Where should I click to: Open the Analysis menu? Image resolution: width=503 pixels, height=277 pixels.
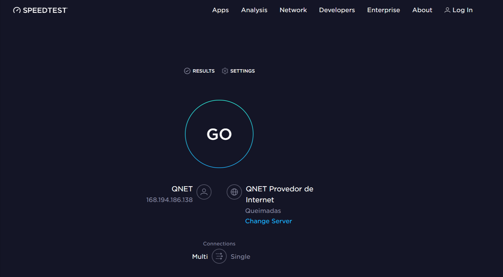[x=254, y=10]
